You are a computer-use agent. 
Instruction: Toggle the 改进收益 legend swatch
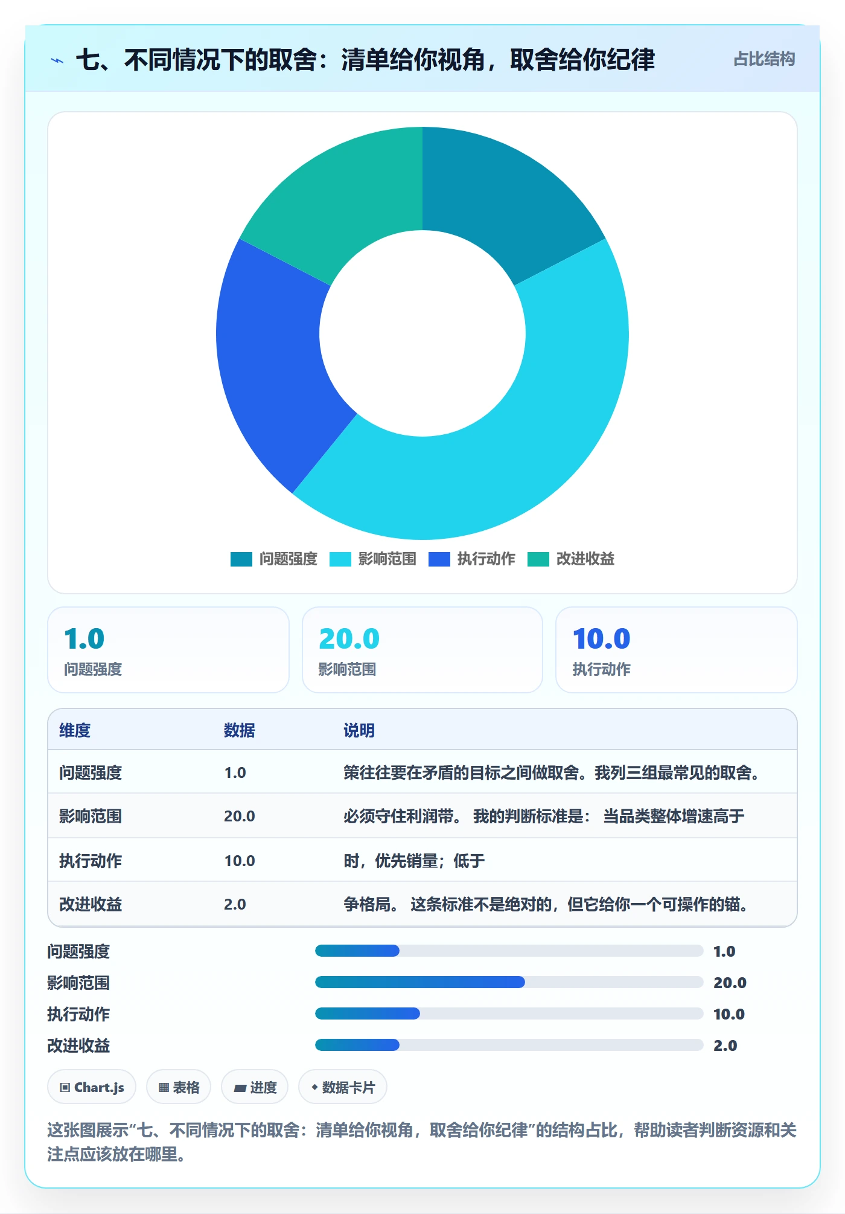pyautogui.click(x=538, y=559)
